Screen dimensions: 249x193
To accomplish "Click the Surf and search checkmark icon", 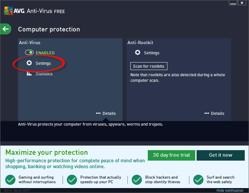I will click(x=198, y=180).
